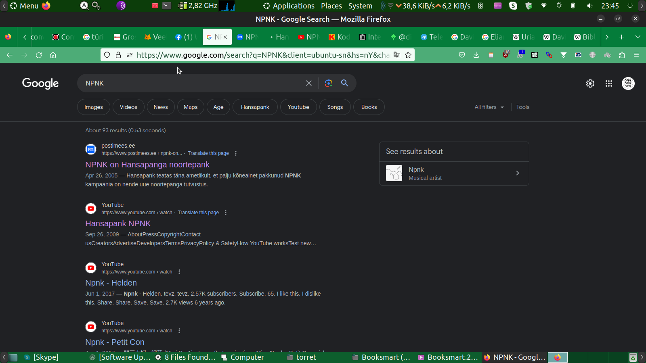646x363 pixels.
Task: Open Google quick settings gear
Action: (x=590, y=83)
